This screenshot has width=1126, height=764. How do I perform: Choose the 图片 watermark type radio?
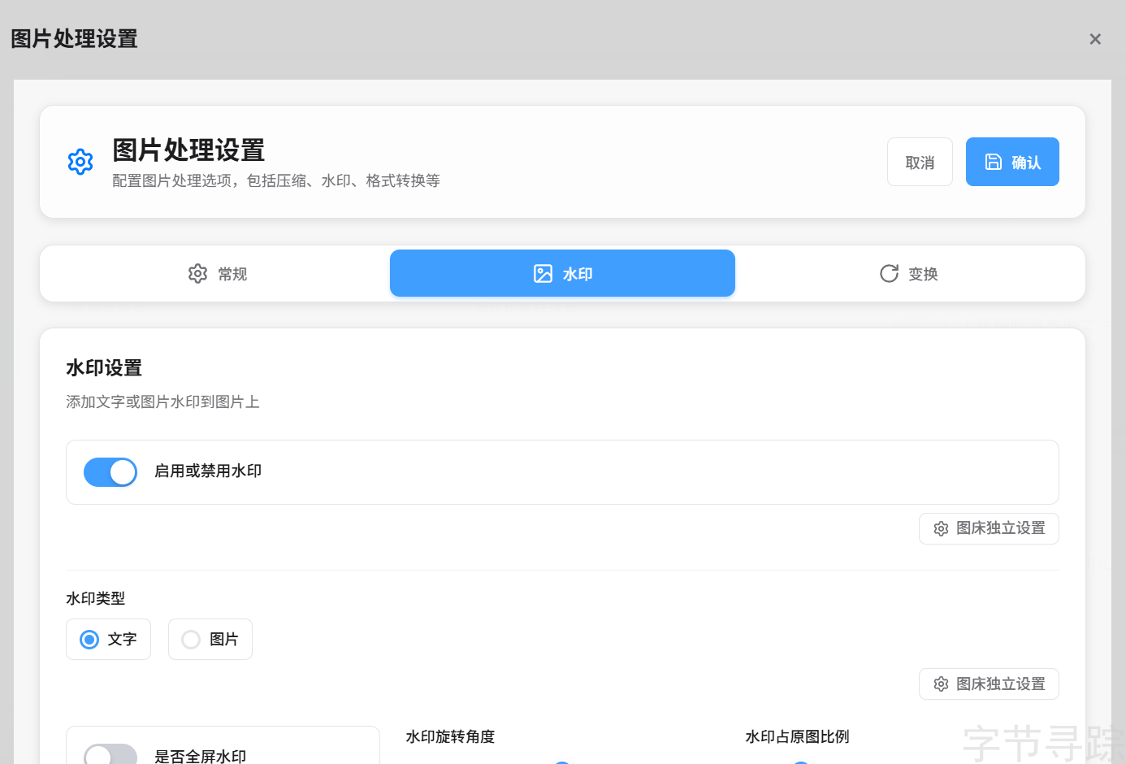point(210,640)
